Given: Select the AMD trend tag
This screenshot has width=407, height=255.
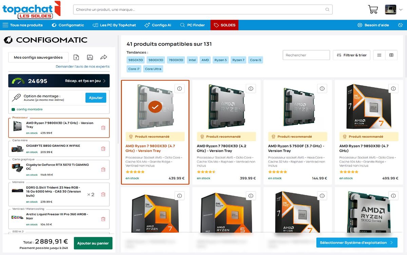Looking at the screenshot, I should [x=205, y=60].
